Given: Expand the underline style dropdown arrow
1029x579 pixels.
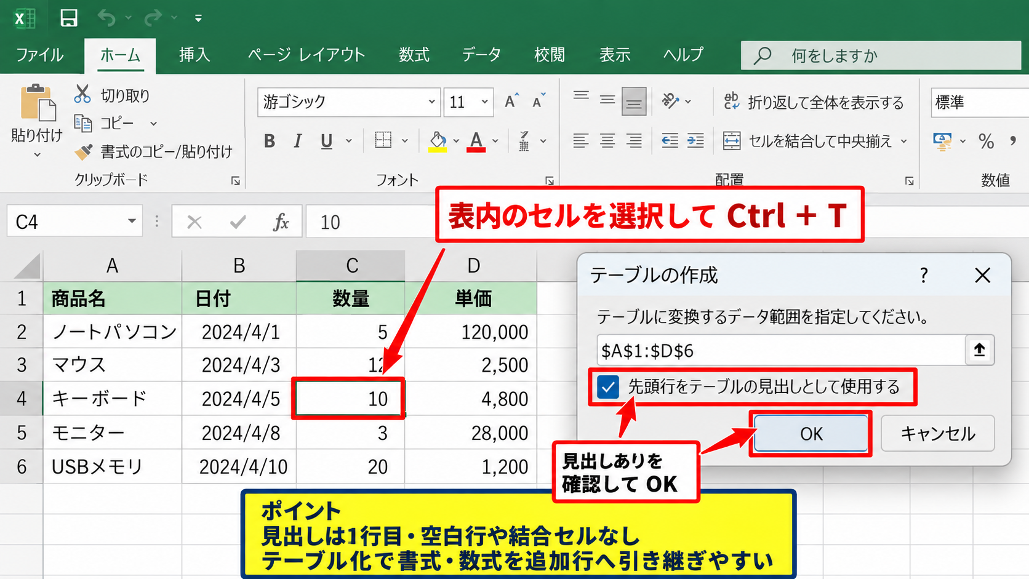Looking at the screenshot, I should (x=349, y=142).
